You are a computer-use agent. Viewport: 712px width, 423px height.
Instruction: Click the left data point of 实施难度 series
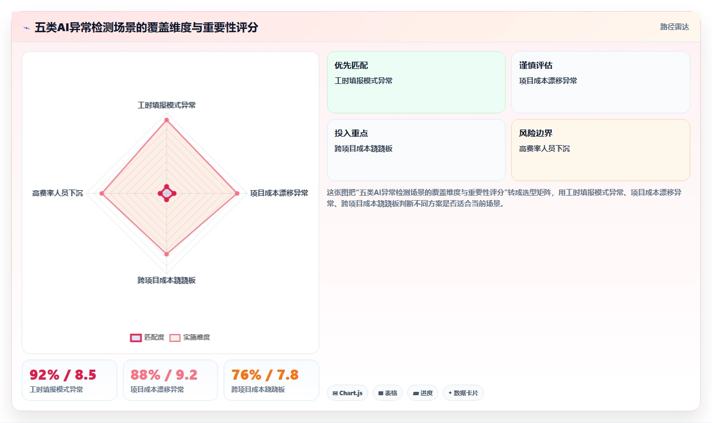click(101, 193)
